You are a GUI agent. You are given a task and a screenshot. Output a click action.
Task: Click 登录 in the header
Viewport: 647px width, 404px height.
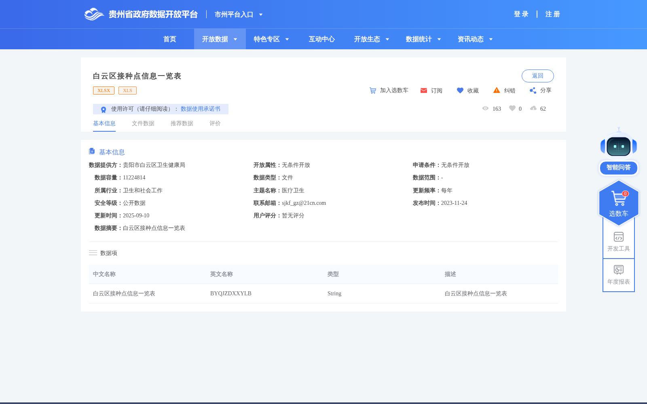pyautogui.click(x=521, y=14)
